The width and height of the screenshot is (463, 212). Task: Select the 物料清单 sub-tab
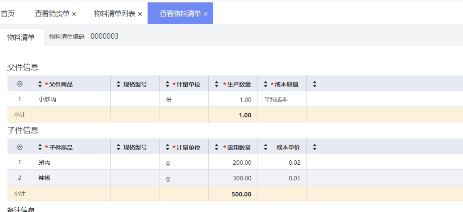(x=21, y=37)
